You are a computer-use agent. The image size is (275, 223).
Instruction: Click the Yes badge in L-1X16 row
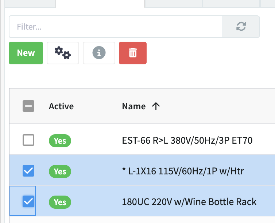point(60,171)
